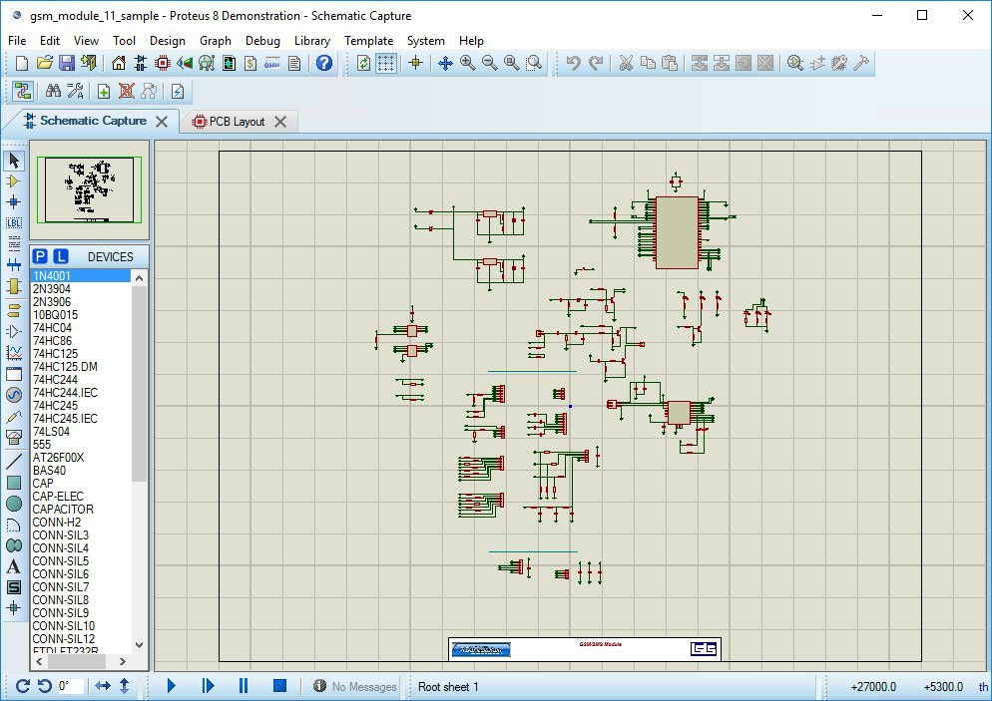992x701 pixels.
Task: Click the No Messages status button
Action: click(x=355, y=686)
